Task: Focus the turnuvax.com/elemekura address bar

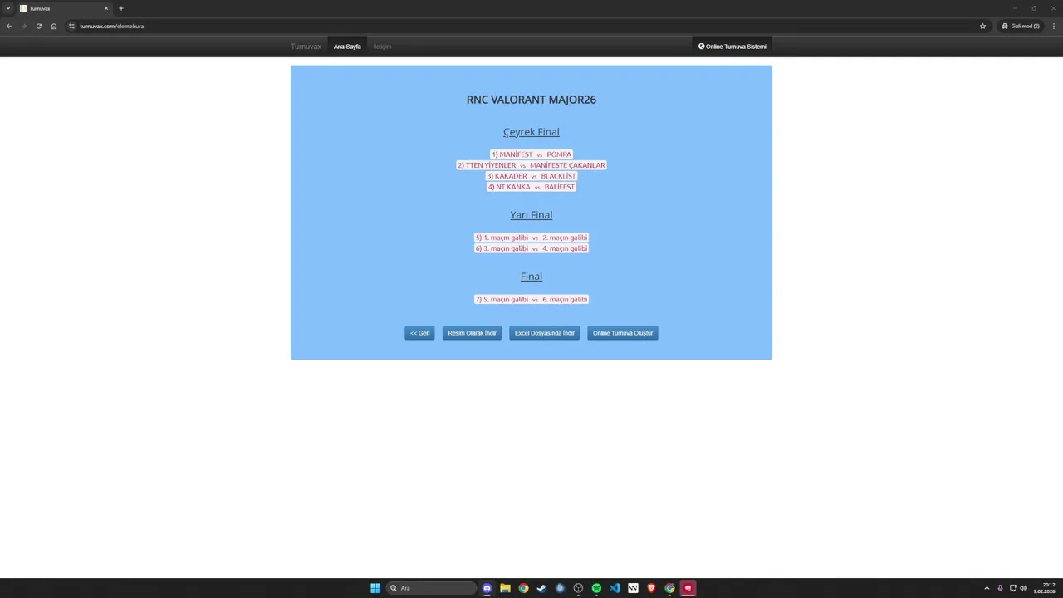Action: pos(523,26)
